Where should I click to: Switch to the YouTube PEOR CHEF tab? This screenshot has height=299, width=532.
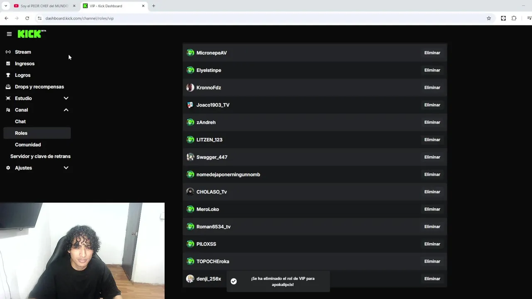click(x=44, y=6)
